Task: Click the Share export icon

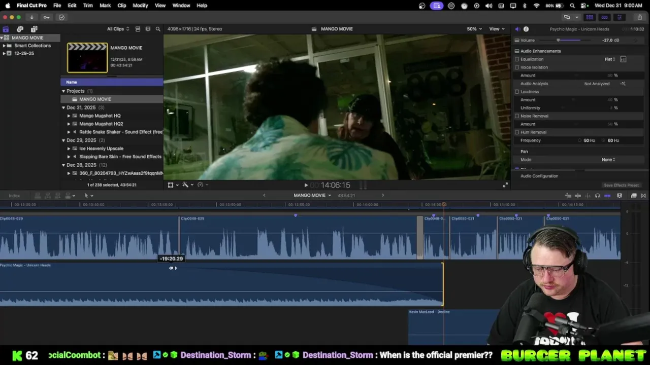Action: click(640, 17)
